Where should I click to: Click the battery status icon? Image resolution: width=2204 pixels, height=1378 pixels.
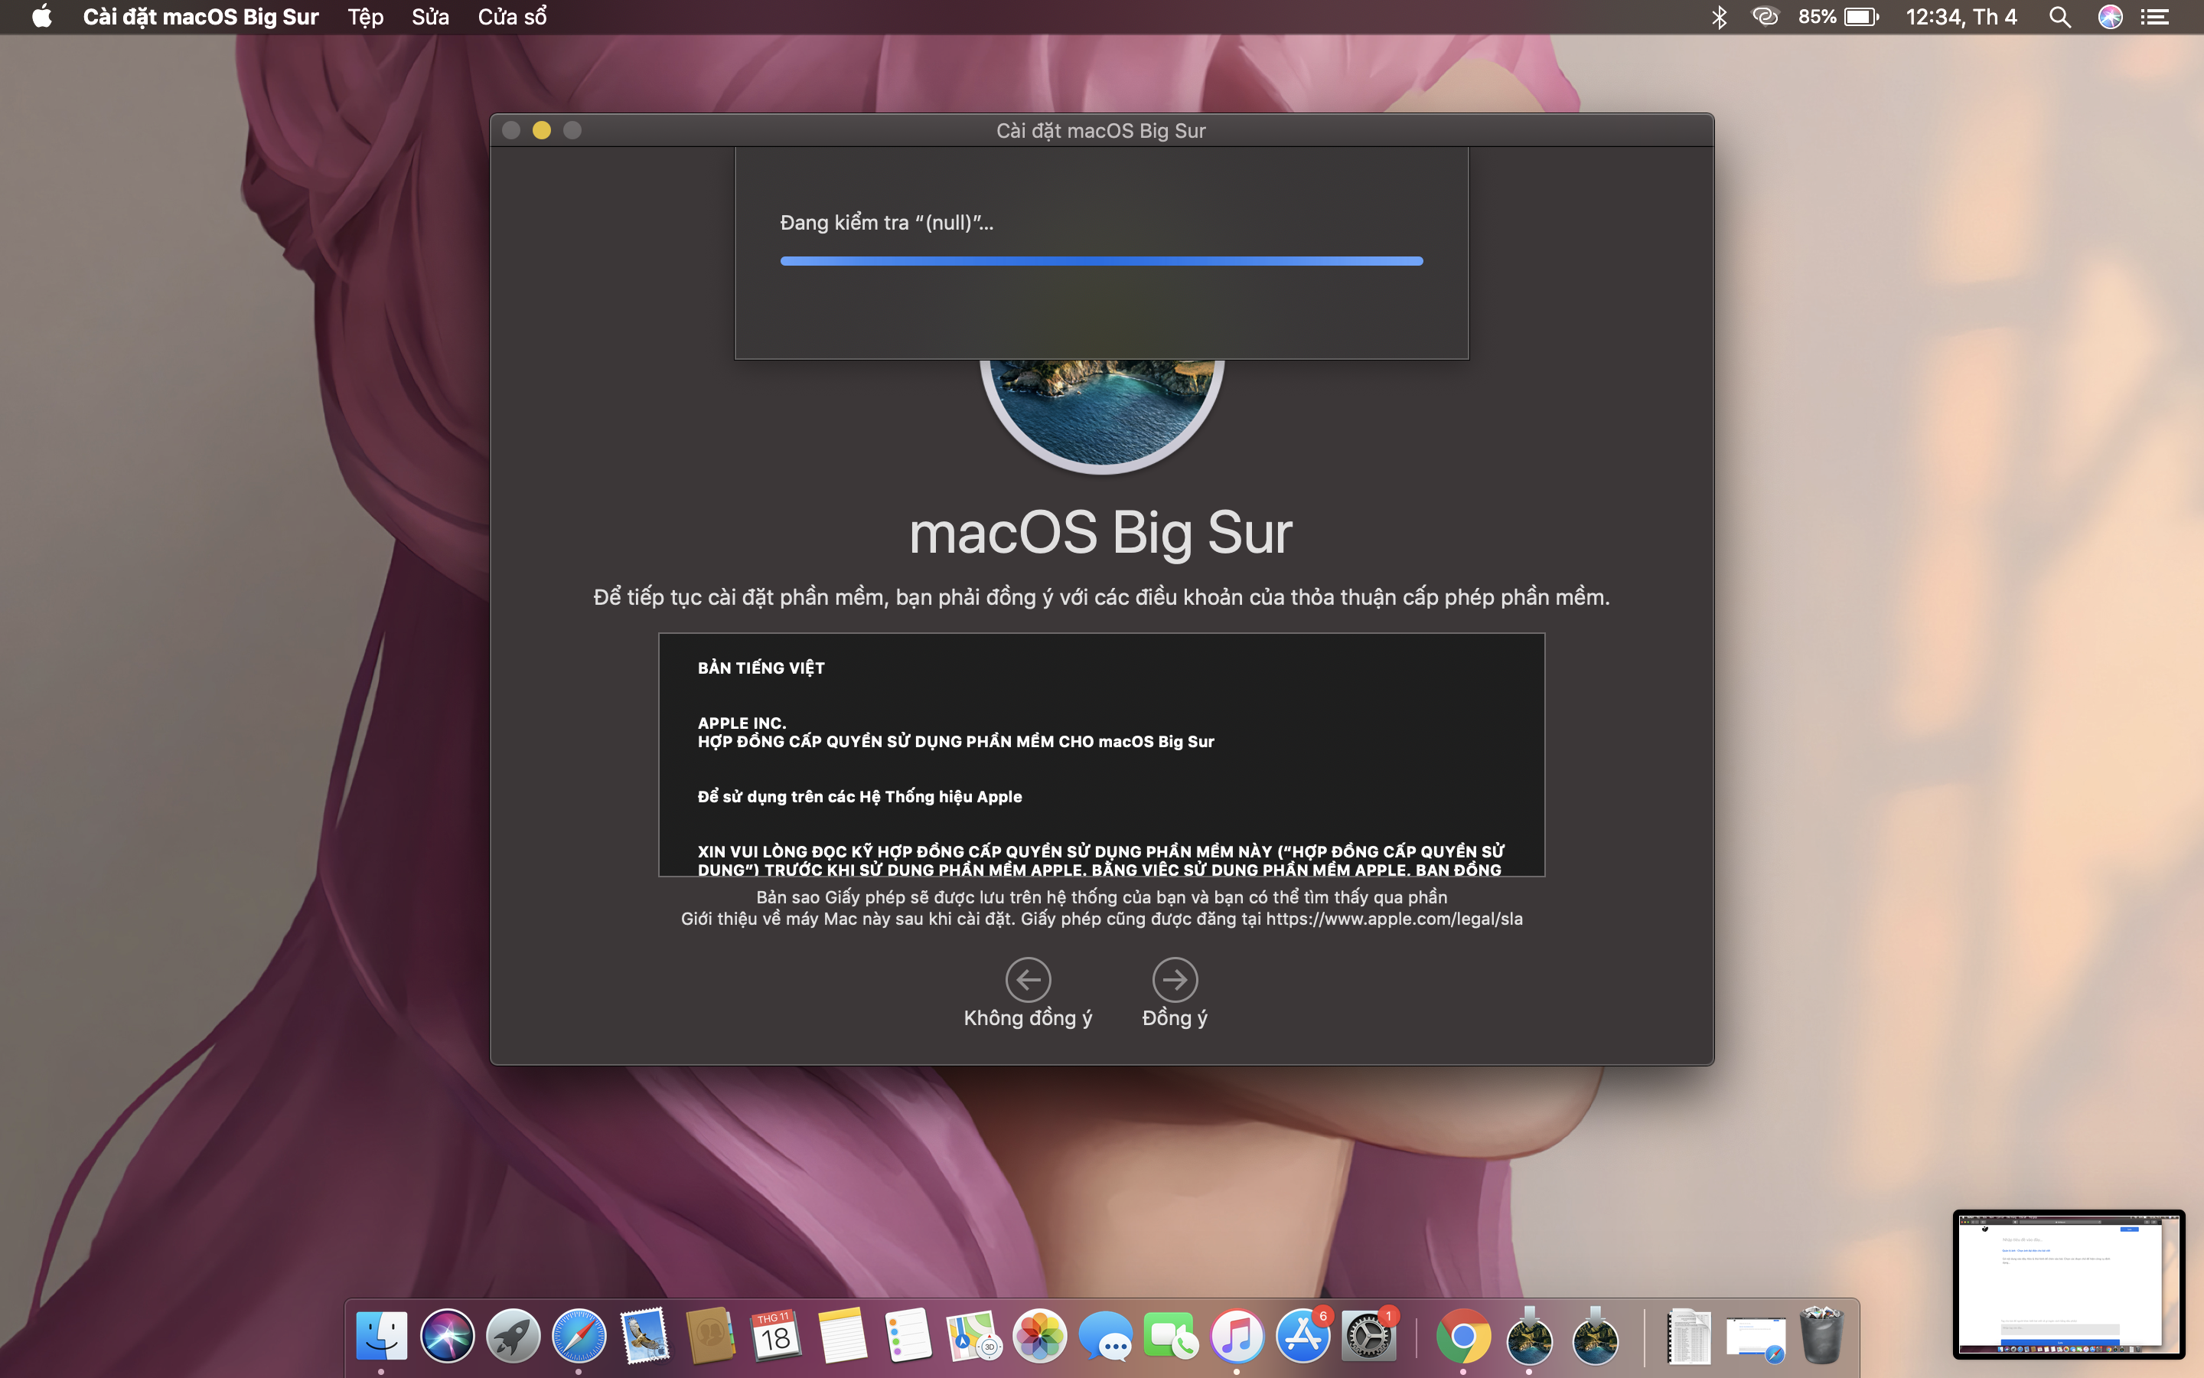coord(1860,16)
